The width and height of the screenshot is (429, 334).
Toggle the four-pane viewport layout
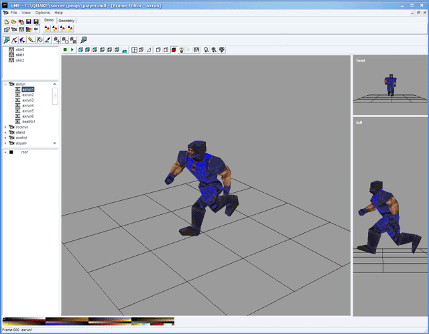click(x=134, y=50)
